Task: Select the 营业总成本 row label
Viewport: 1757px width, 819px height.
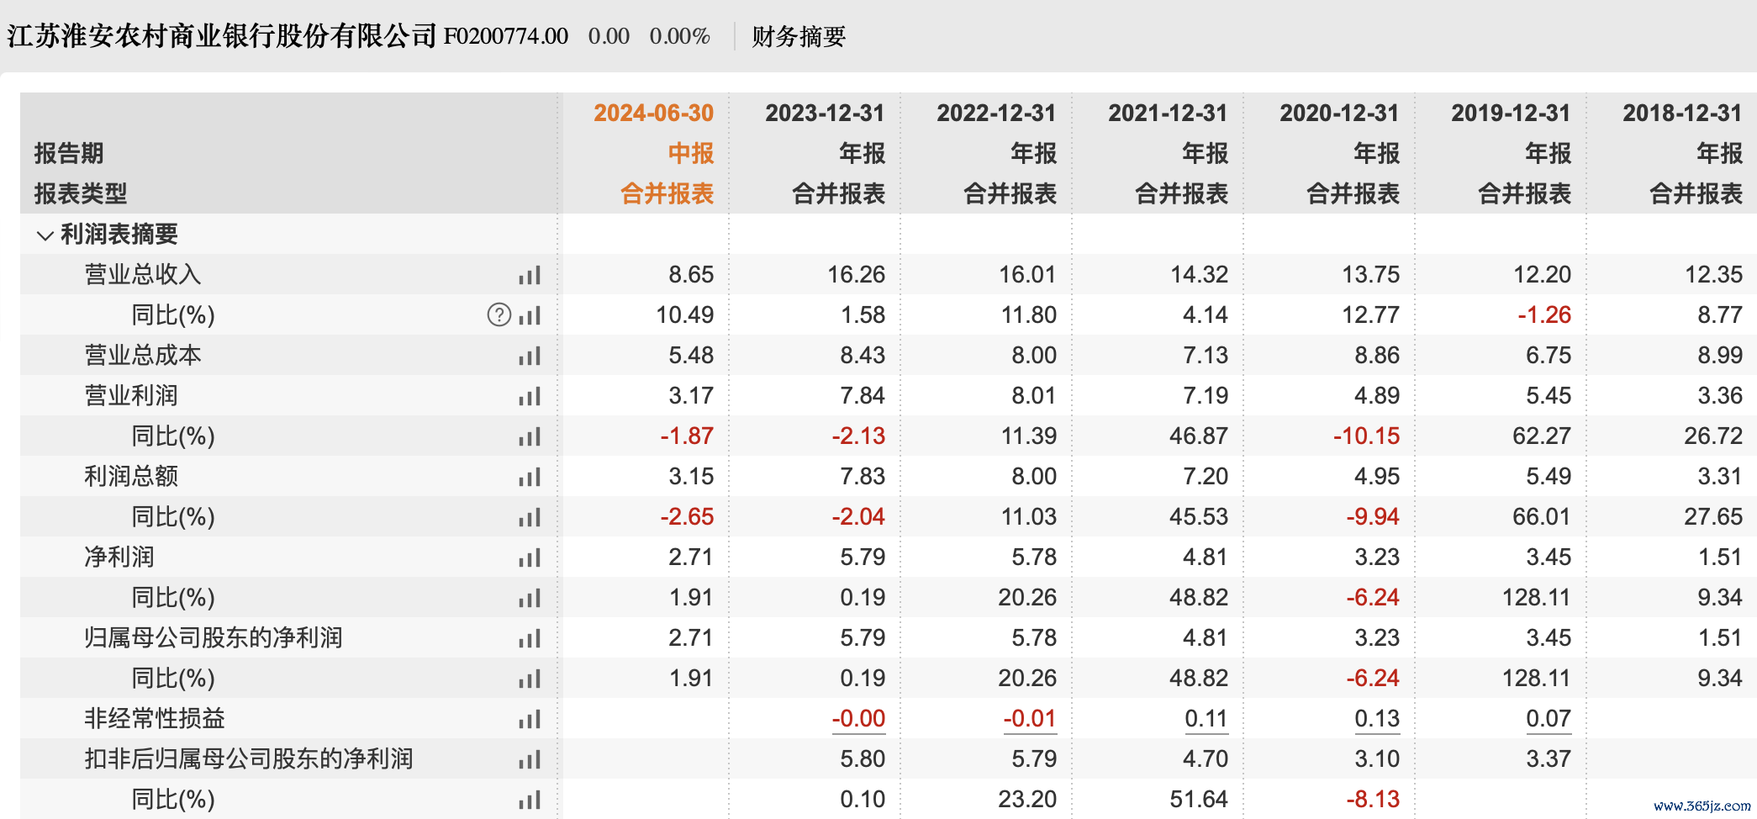Action: click(x=143, y=356)
